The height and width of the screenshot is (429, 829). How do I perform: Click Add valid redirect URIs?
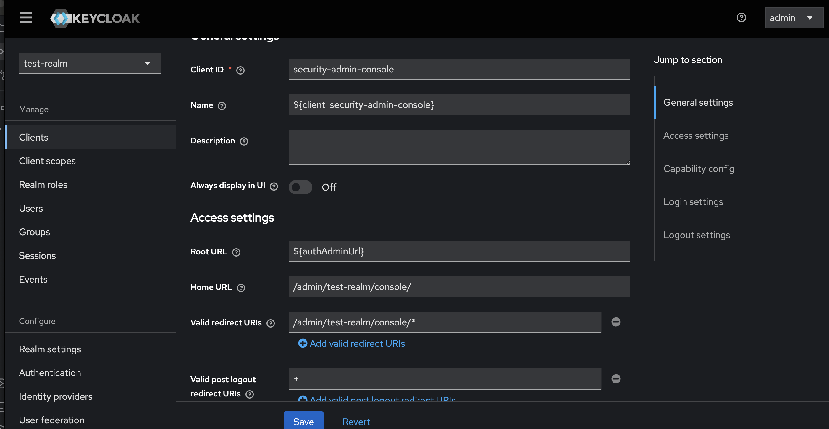click(351, 343)
